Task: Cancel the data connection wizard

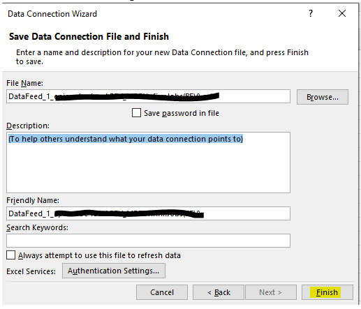Action: pyautogui.click(x=162, y=292)
